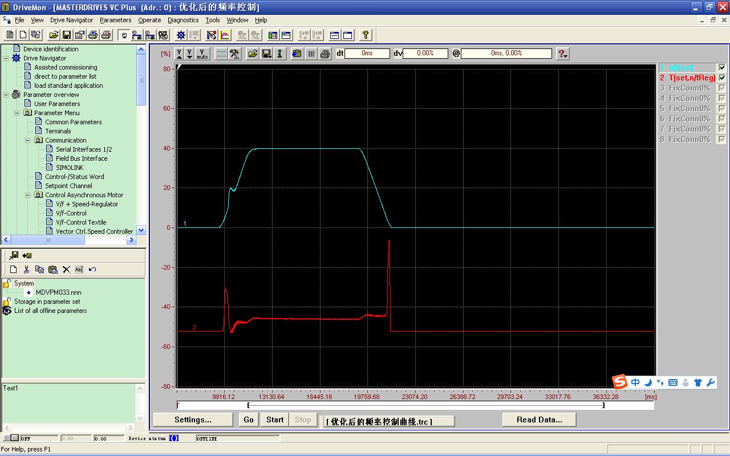Open the Operate menu
Viewport: 730px width, 456px height.
click(149, 20)
